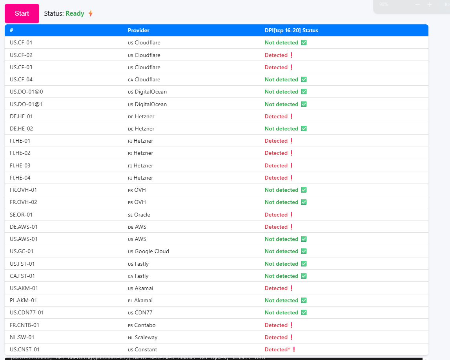Click the green check icon for US.AWS-01
Screen dimensions: 450x360
click(304, 239)
